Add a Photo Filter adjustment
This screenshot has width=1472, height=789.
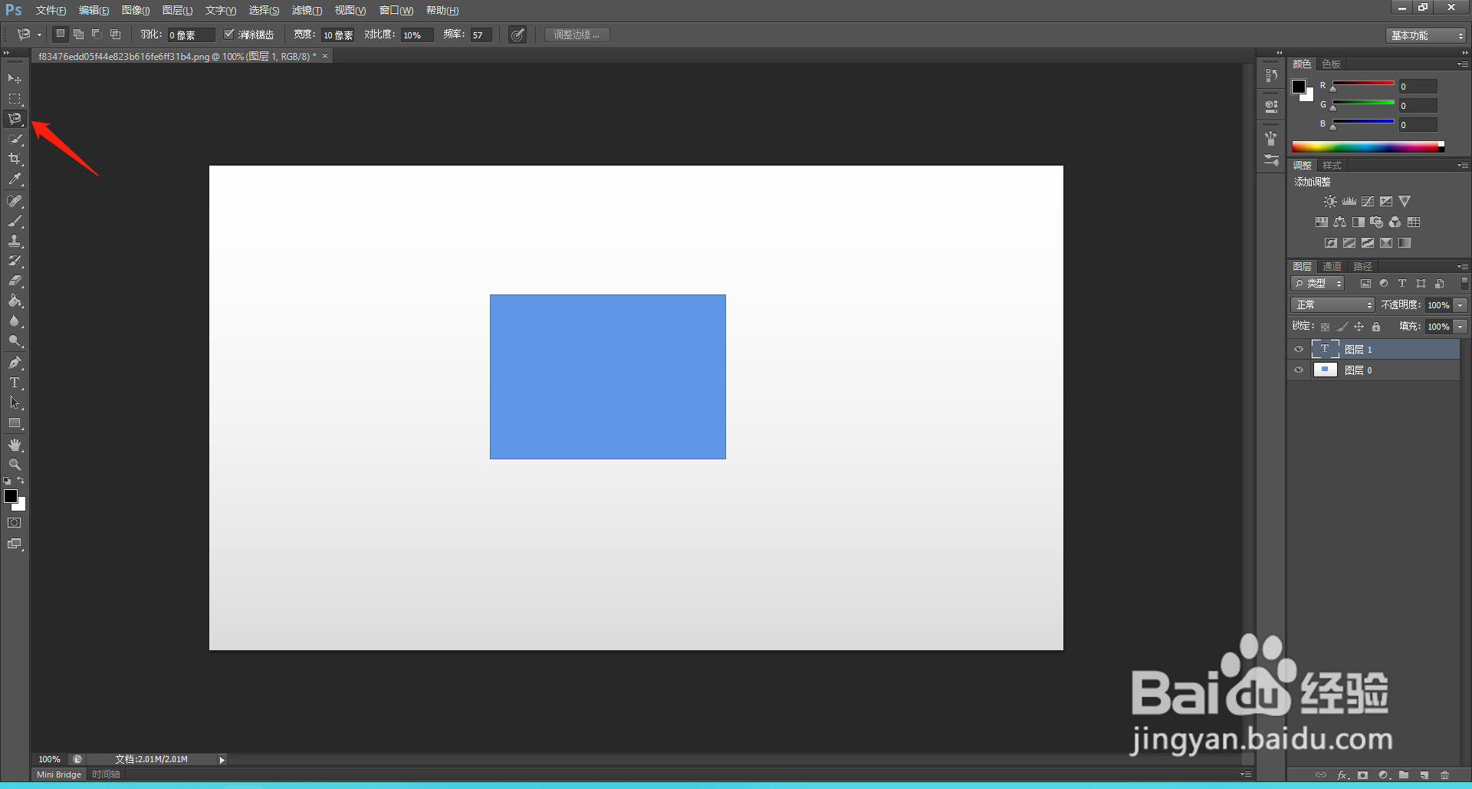click(1377, 222)
